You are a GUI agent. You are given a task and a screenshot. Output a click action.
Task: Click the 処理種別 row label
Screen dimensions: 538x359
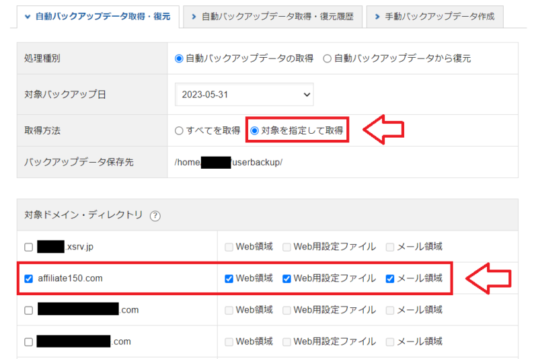42,58
